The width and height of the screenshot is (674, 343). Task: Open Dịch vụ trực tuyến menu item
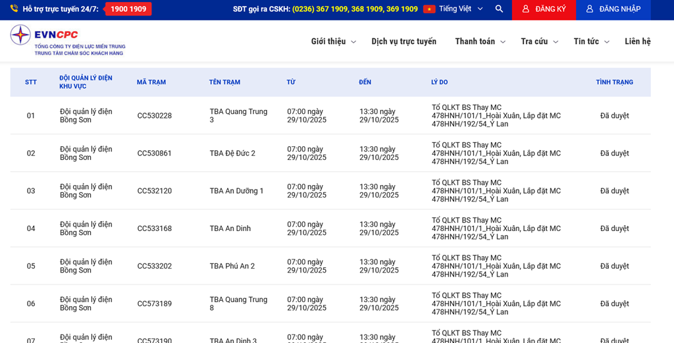pos(403,41)
